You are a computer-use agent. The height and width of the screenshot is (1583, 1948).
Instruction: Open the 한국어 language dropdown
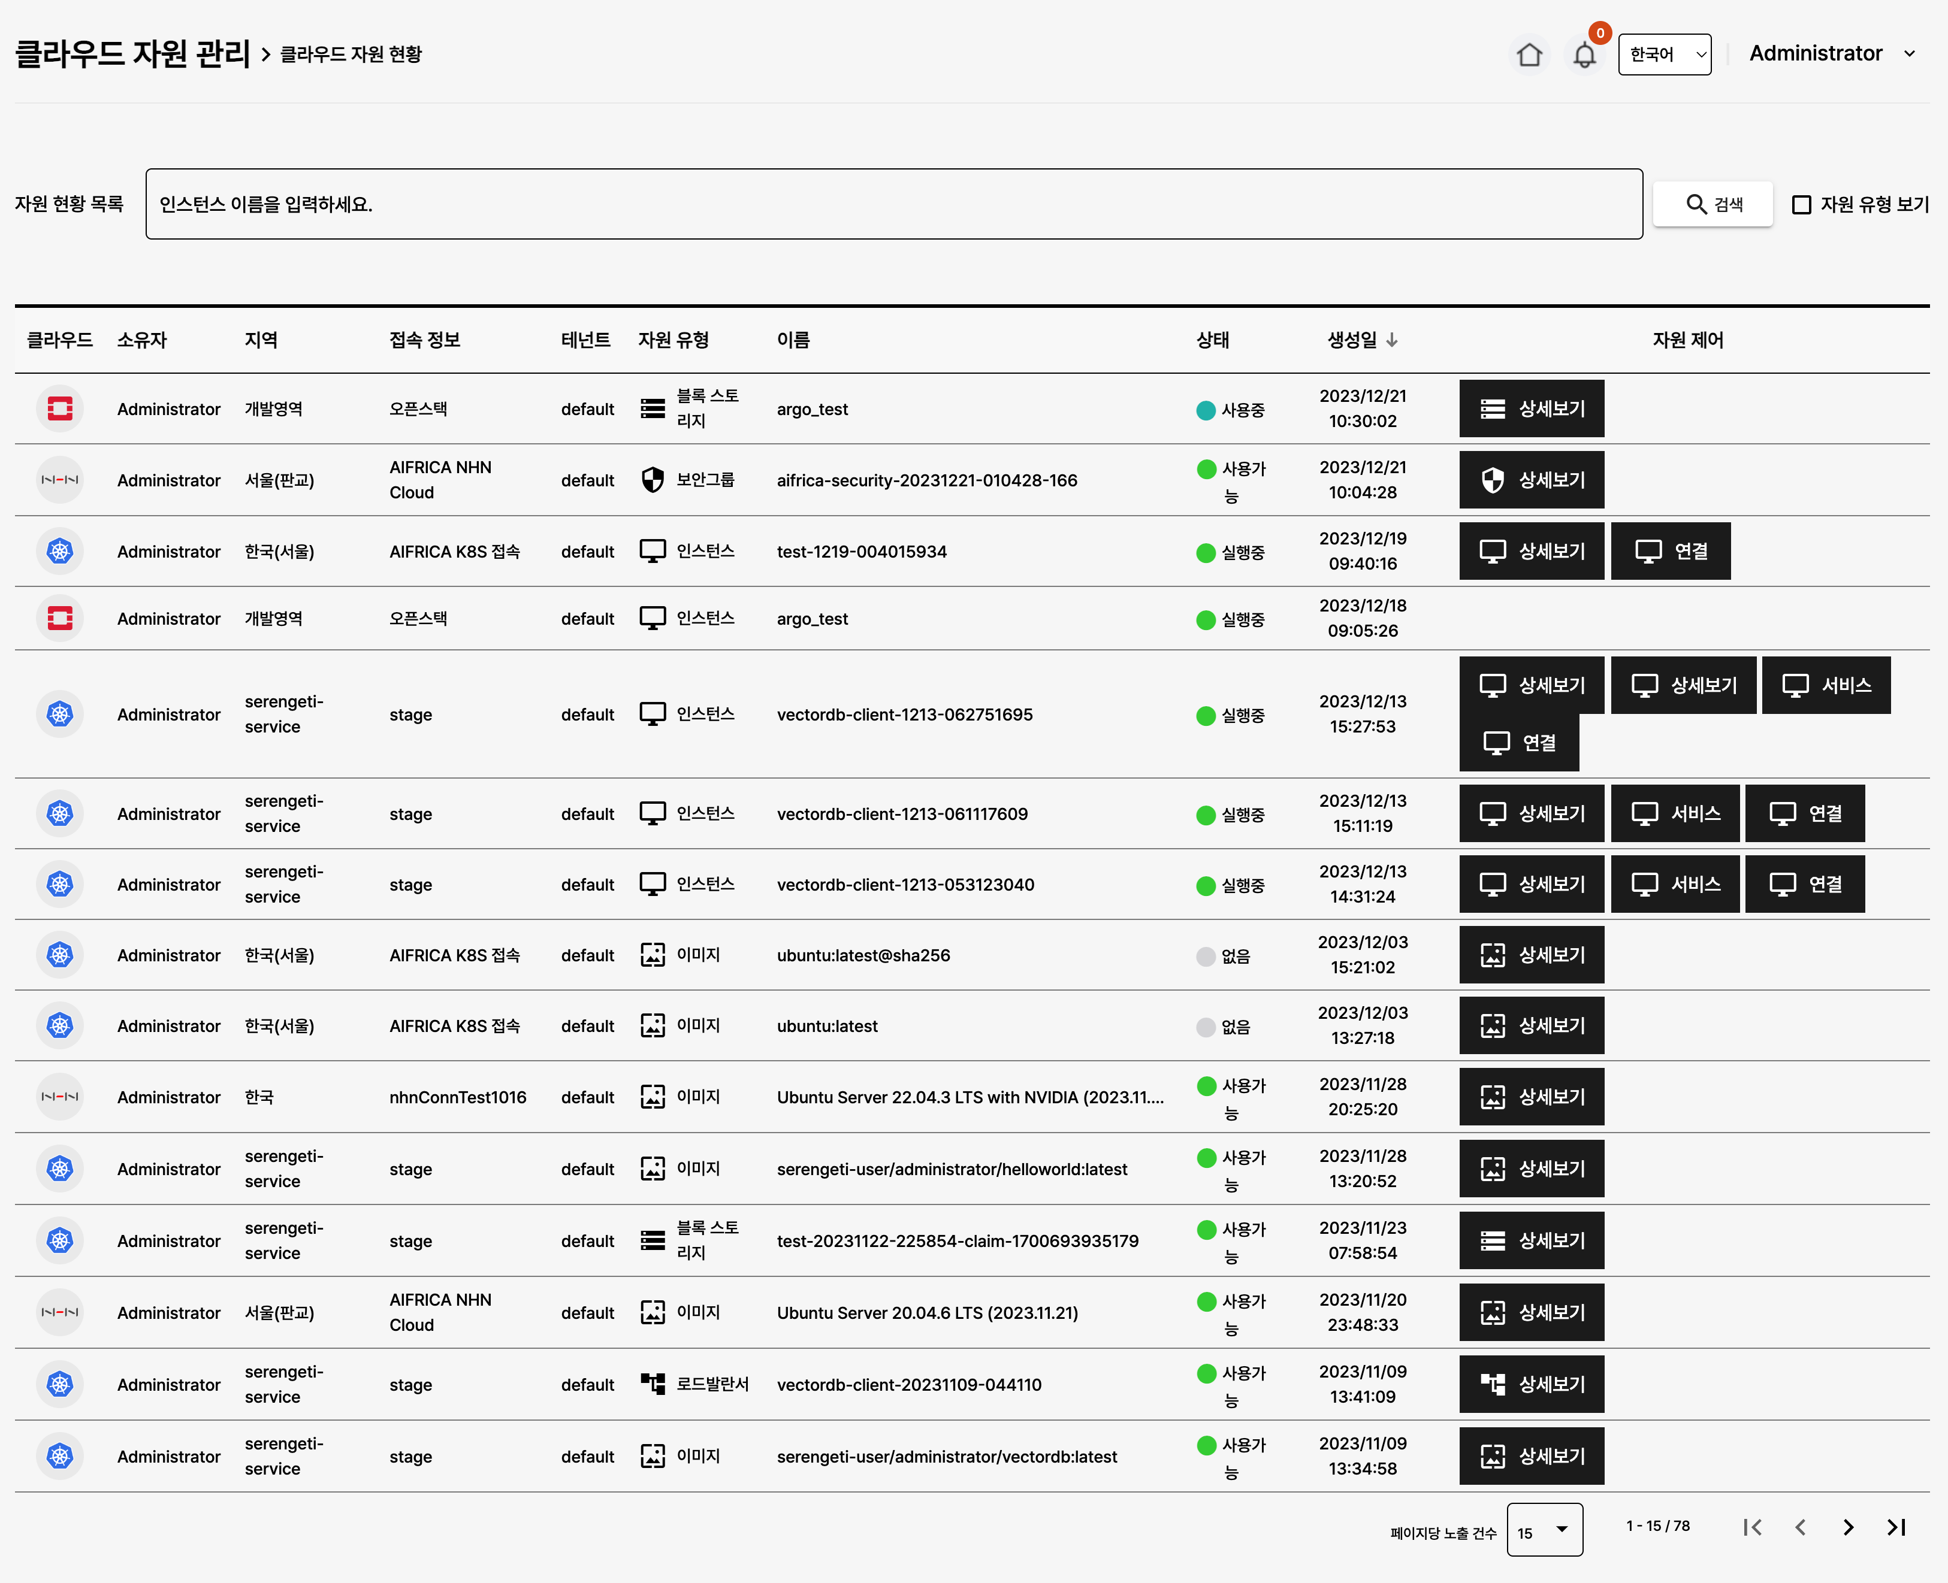pyautogui.click(x=1664, y=55)
